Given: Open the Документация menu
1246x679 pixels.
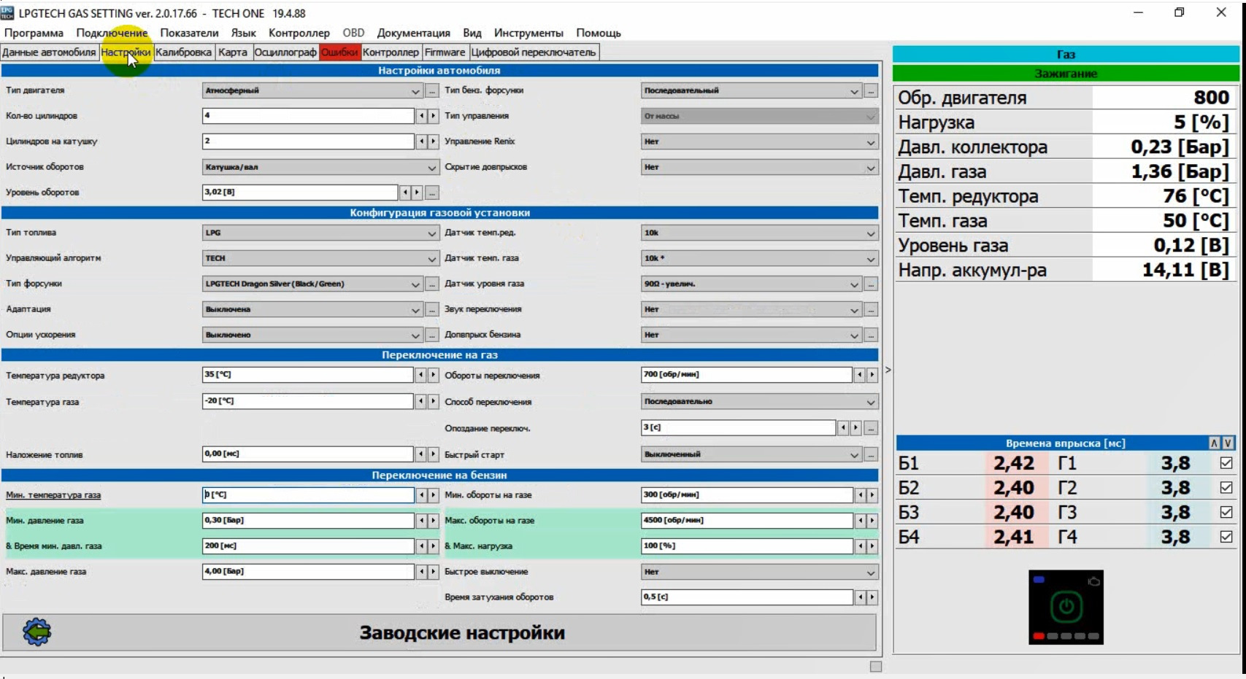Looking at the screenshot, I should pyautogui.click(x=414, y=33).
